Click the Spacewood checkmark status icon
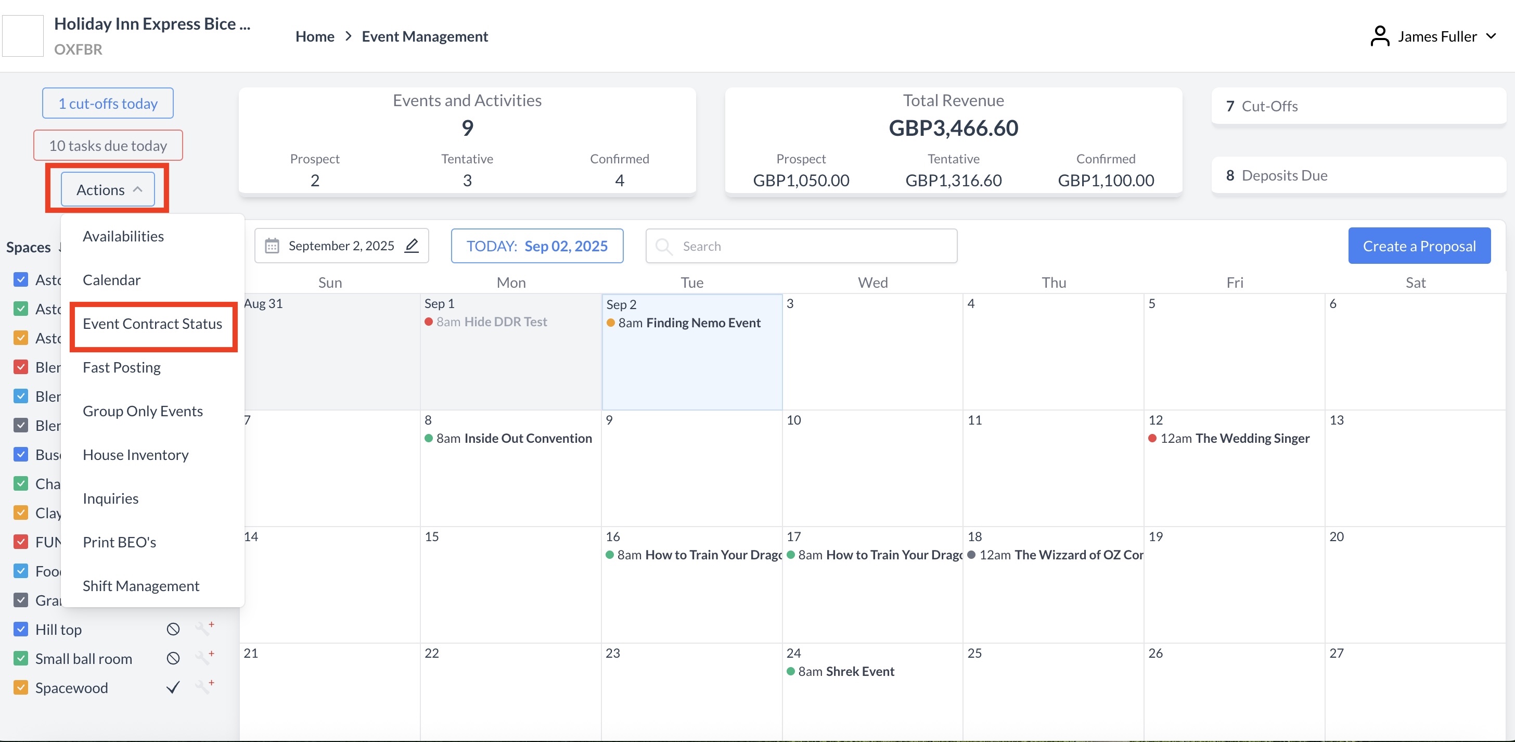Image resolution: width=1515 pixels, height=742 pixels. [173, 687]
